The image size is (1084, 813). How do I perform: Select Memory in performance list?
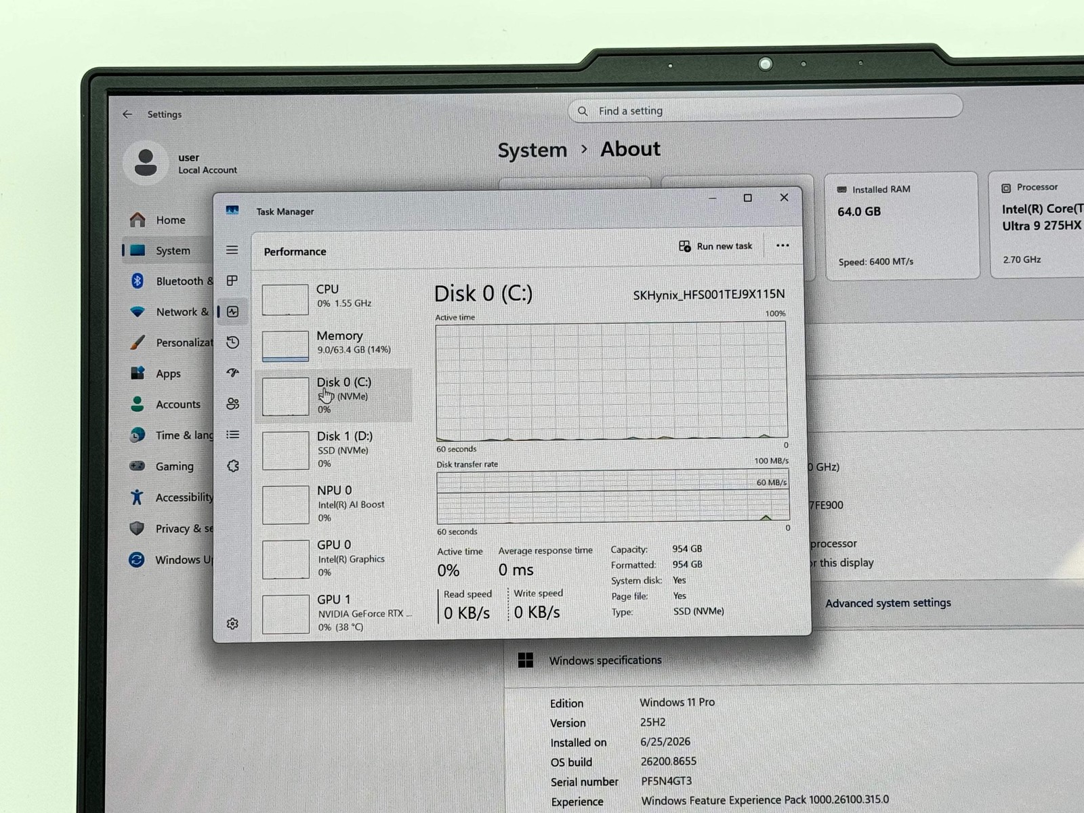point(335,344)
